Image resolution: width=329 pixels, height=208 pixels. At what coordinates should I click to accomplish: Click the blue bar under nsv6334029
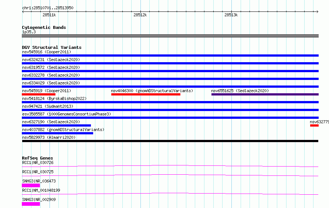pos(170,87)
